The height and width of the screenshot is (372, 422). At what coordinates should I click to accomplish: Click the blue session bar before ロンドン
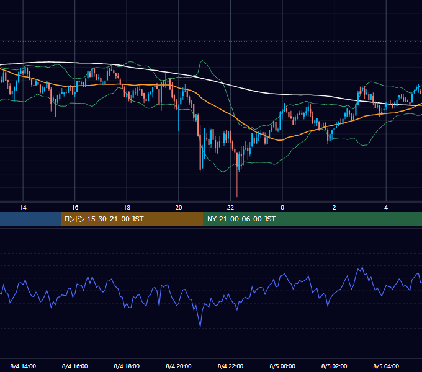click(30, 219)
